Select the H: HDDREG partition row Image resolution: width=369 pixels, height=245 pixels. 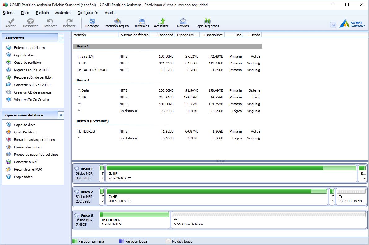pyautogui.click(x=167, y=131)
